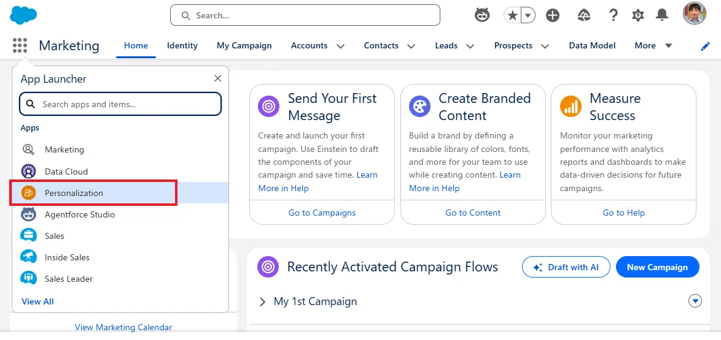721x340 pixels.
Task: Click View All in App Launcher
Action: [x=37, y=301]
